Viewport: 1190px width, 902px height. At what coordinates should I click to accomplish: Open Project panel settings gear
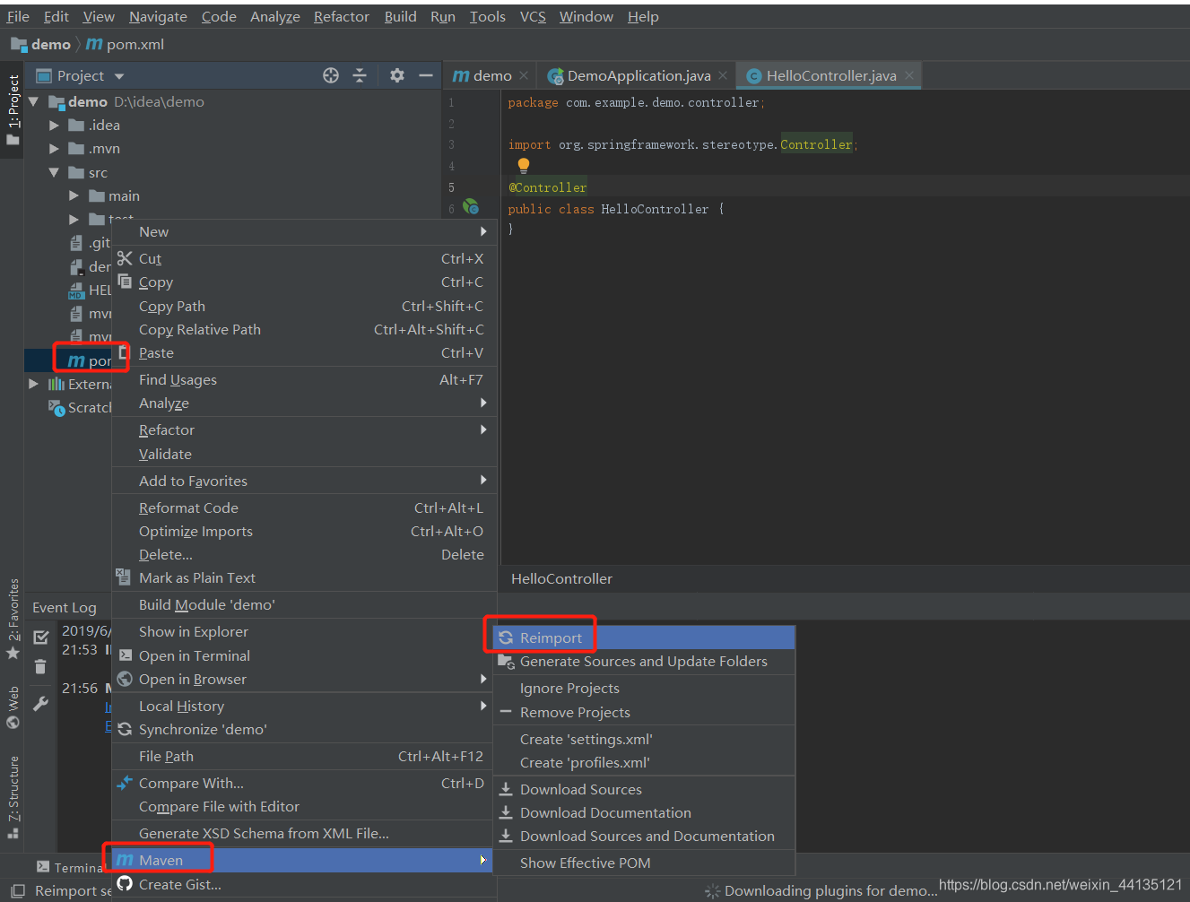click(397, 76)
